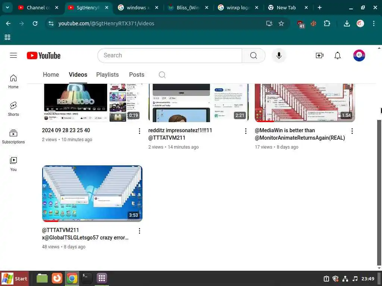
Task: Launch Firefox from the taskbar
Action: point(57,279)
